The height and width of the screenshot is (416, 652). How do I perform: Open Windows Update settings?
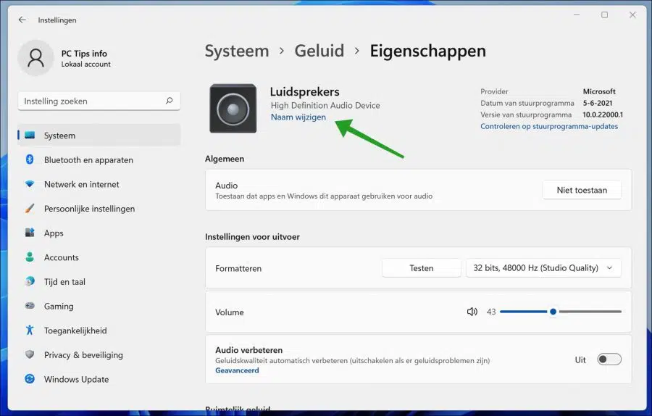(99, 379)
